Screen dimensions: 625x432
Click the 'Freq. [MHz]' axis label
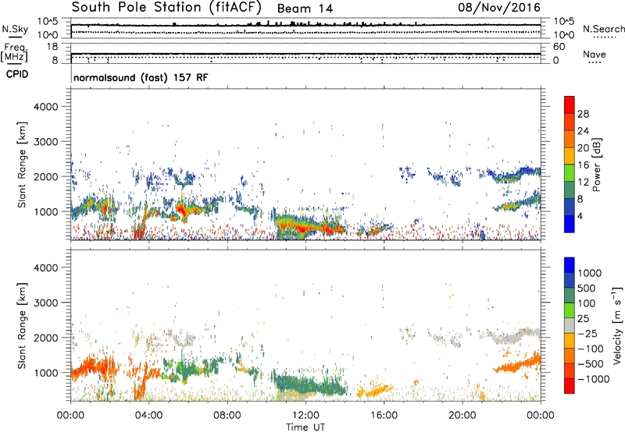(x=14, y=52)
